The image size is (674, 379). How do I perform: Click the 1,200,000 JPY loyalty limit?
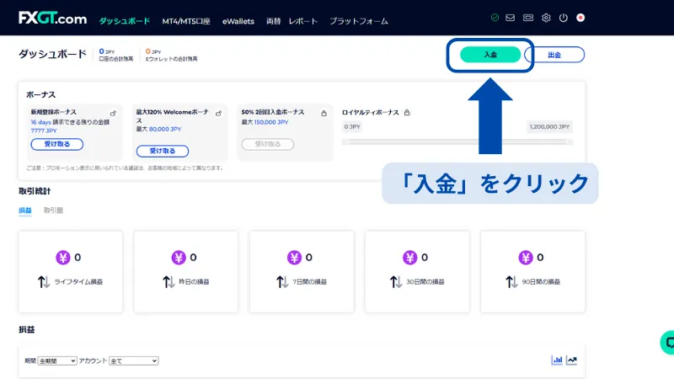pos(550,127)
